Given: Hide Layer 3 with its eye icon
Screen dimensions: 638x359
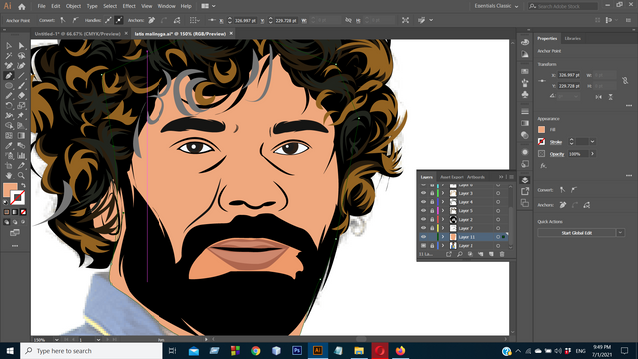Looking at the screenshot, I should point(423,193).
